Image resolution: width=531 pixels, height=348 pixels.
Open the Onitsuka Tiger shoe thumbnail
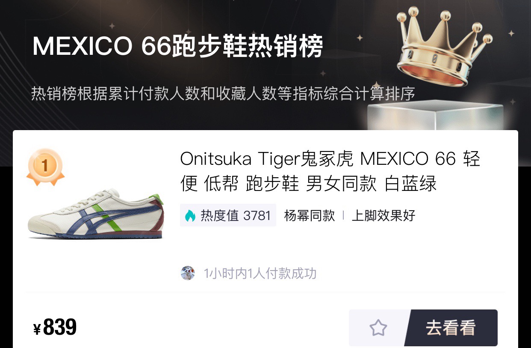point(96,213)
